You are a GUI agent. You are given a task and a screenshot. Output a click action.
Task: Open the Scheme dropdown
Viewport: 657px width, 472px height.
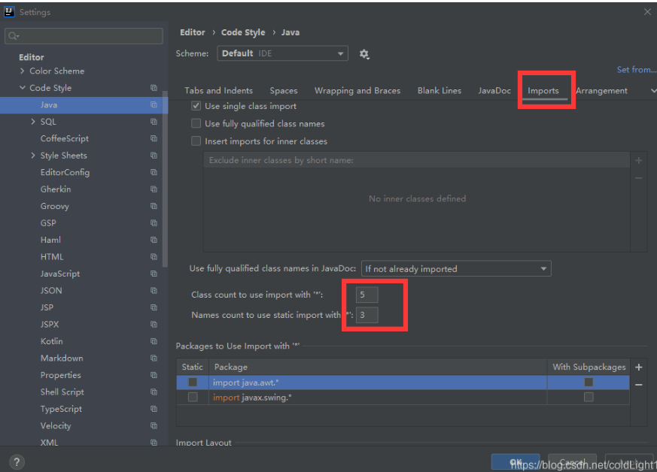click(x=282, y=53)
